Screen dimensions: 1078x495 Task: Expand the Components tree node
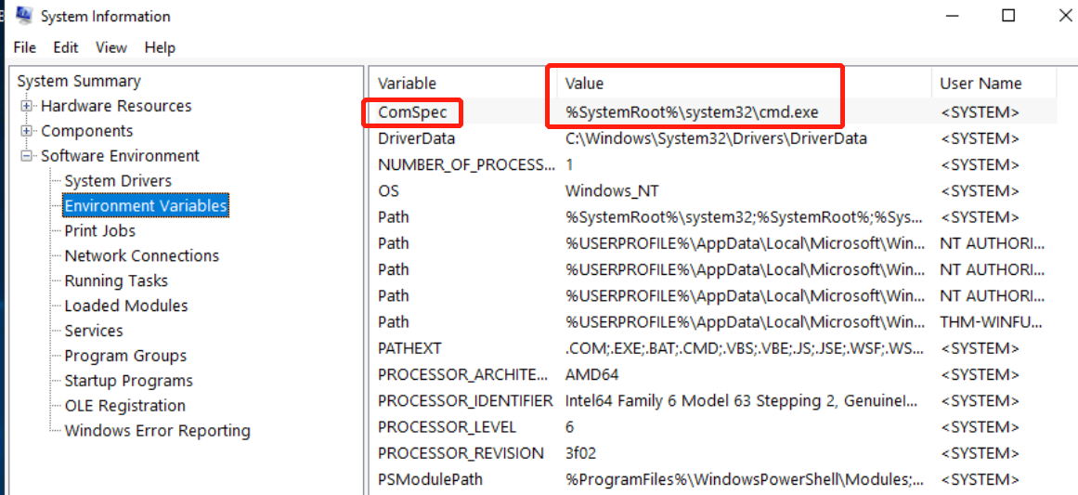(x=27, y=131)
